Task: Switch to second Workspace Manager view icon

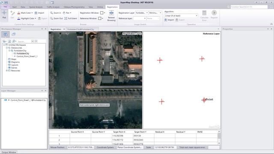Action: tap(13, 34)
